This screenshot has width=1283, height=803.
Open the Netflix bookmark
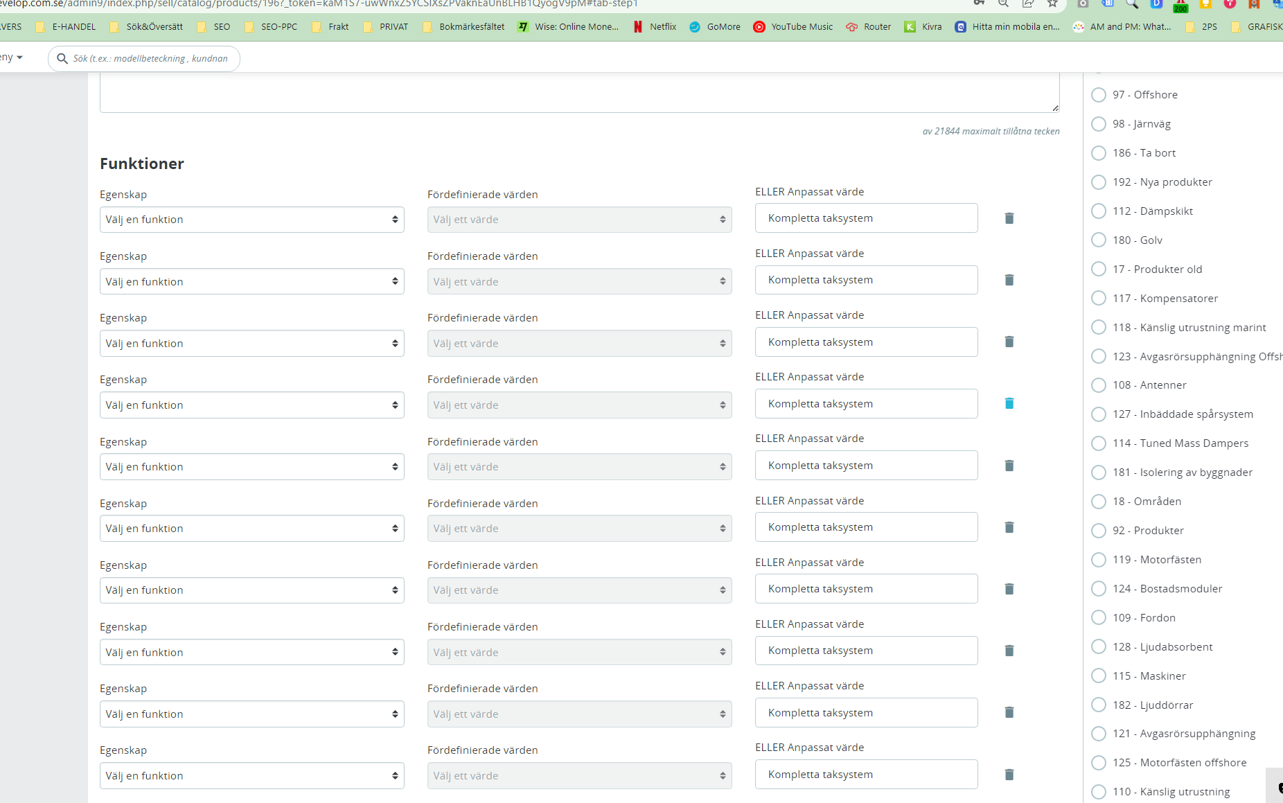point(654,27)
